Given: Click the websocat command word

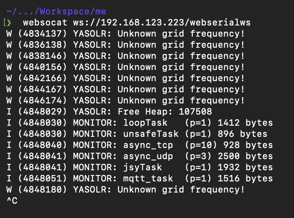Looking at the screenshot, I should coord(45,23).
